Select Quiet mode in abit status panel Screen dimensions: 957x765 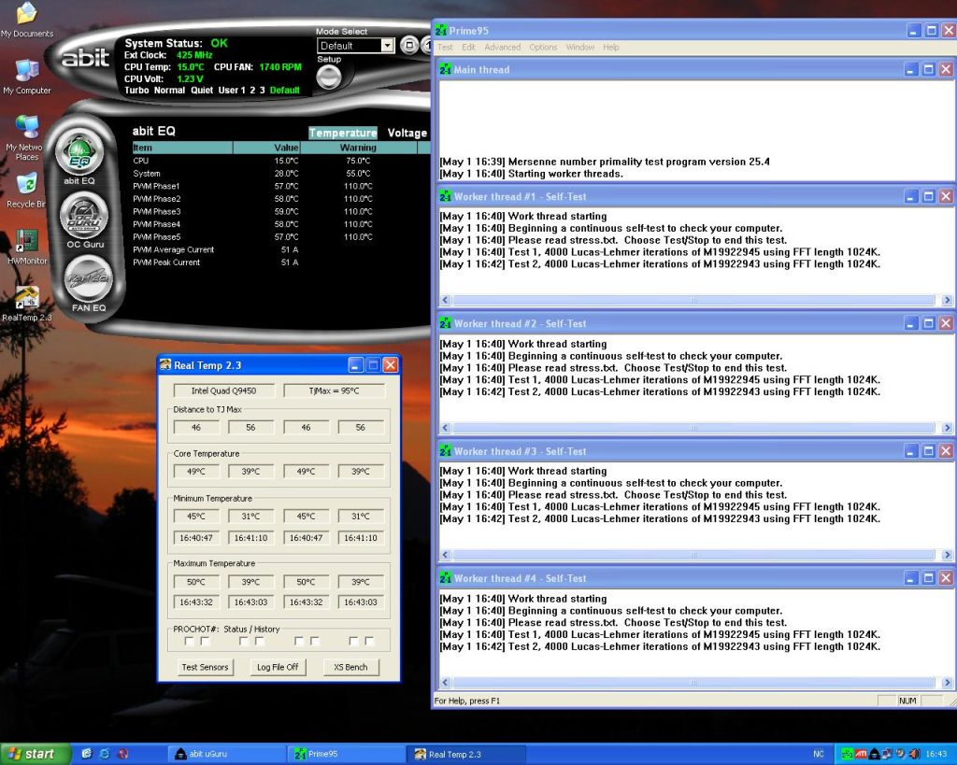202,91
